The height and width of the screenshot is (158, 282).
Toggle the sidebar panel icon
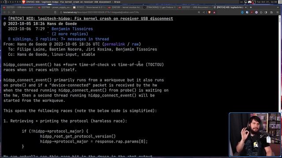click(x=266, y=12)
